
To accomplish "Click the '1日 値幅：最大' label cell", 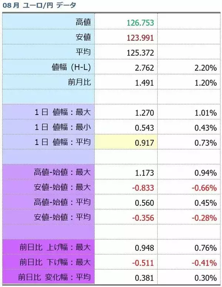I will [x=62, y=112].
